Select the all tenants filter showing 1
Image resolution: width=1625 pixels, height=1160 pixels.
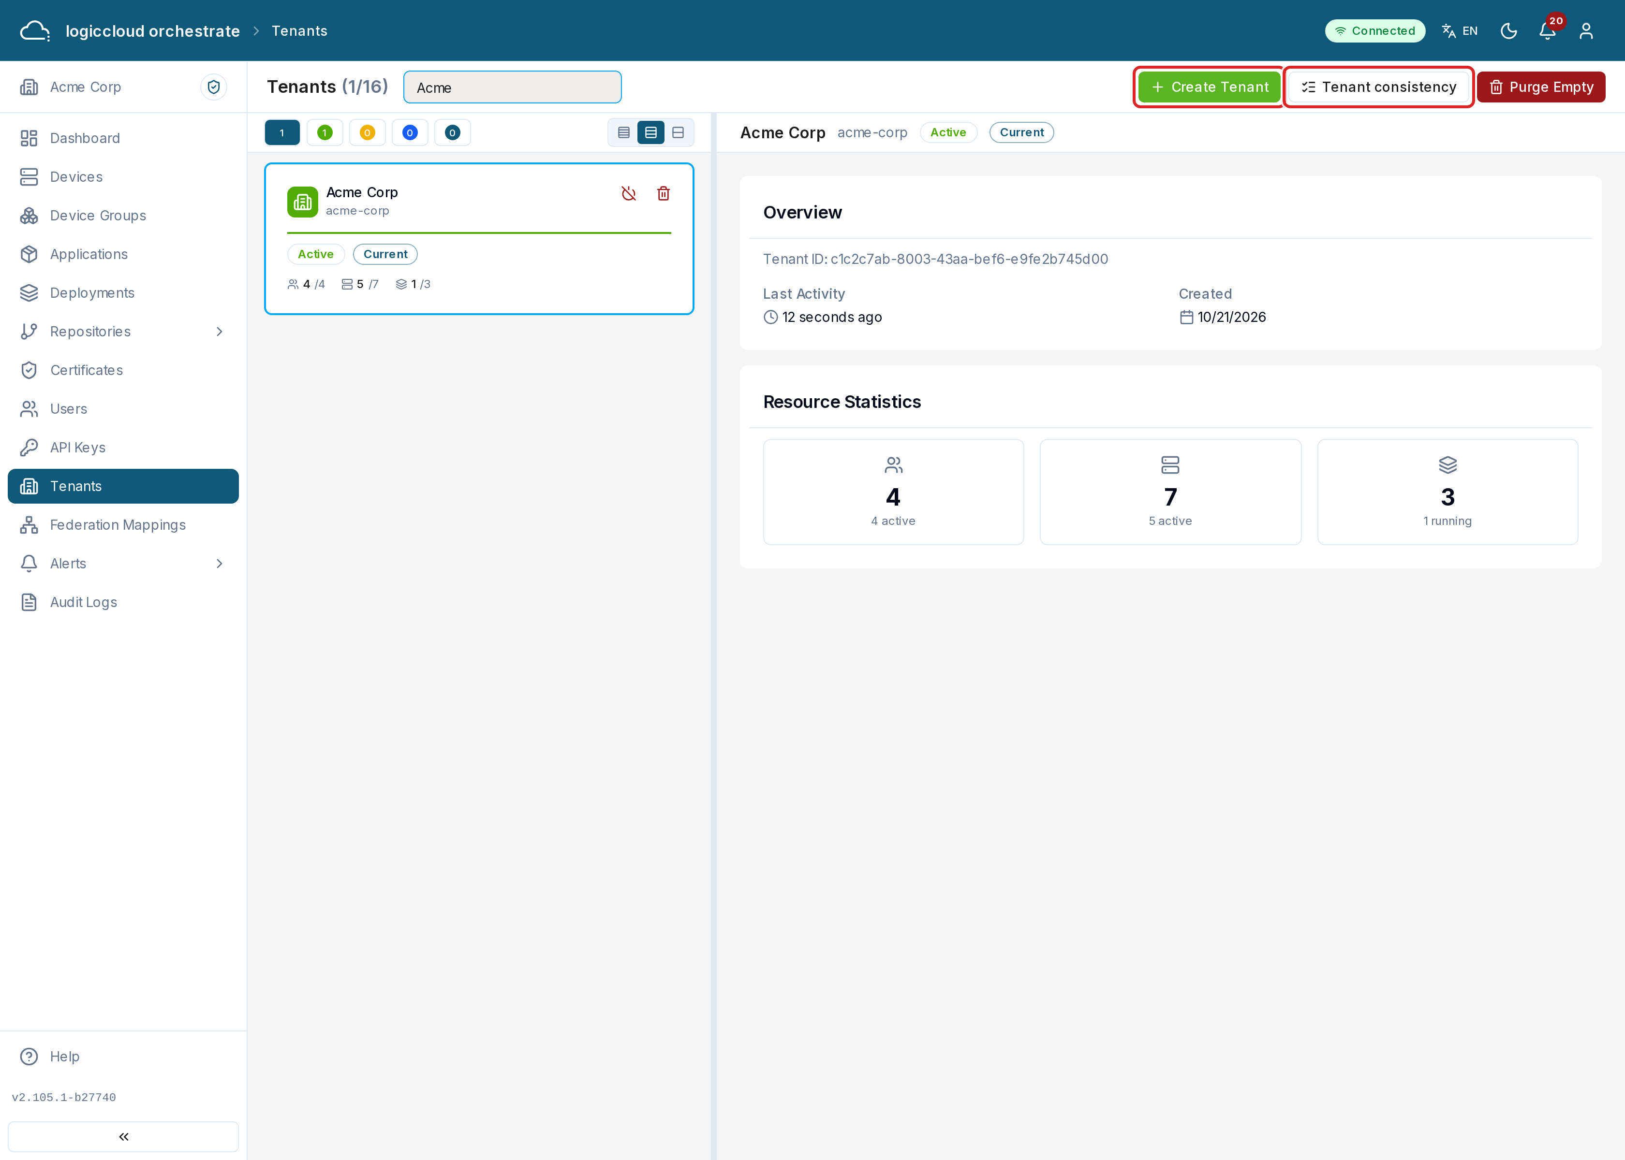282,132
